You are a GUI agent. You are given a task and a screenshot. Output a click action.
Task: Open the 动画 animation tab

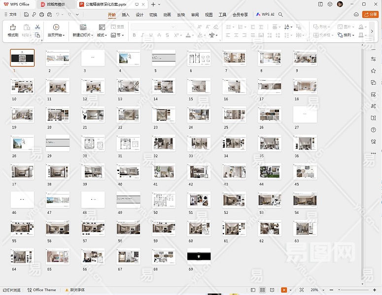[167, 15]
